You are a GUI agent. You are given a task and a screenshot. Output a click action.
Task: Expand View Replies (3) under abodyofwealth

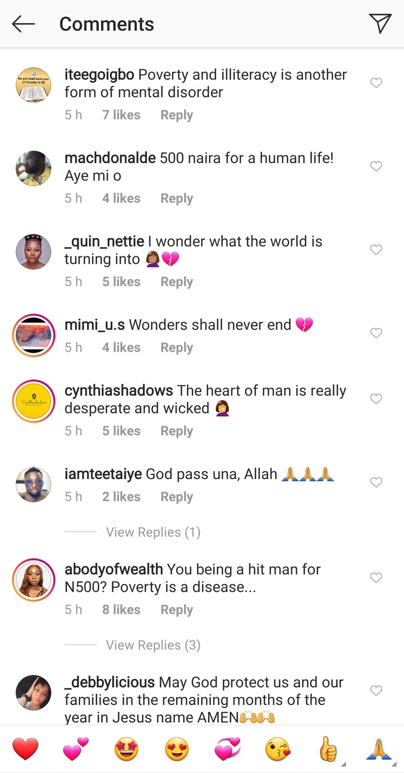click(153, 645)
